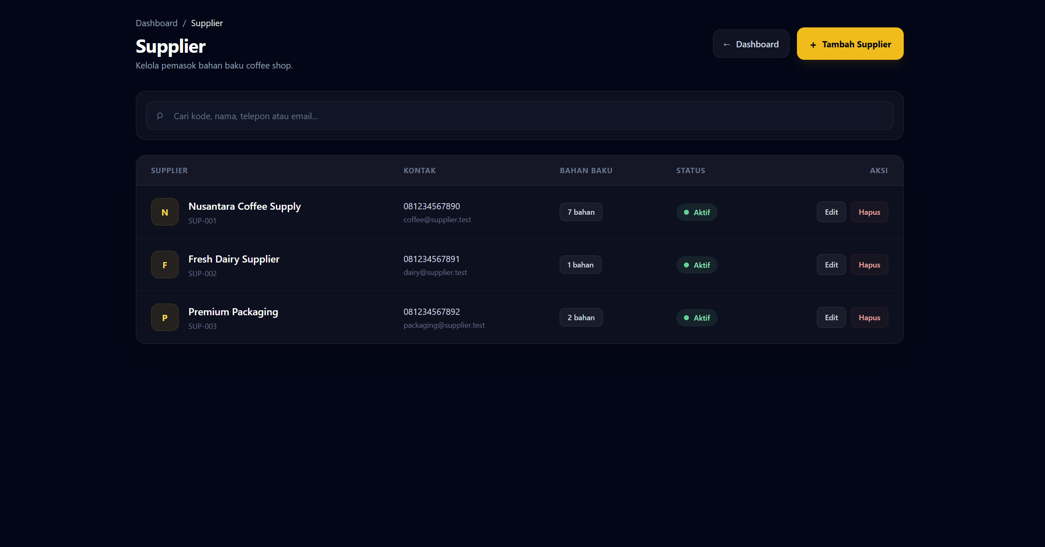
Task: Go back via the Dashboard button
Action: pyautogui.click(x=751, y=44)
